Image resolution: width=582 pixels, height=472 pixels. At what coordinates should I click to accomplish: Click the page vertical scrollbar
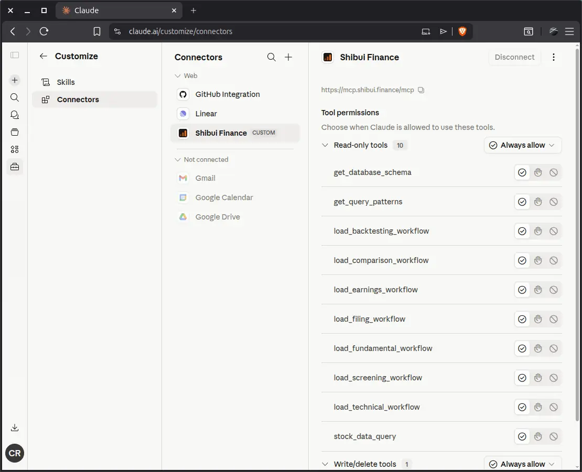577,234
